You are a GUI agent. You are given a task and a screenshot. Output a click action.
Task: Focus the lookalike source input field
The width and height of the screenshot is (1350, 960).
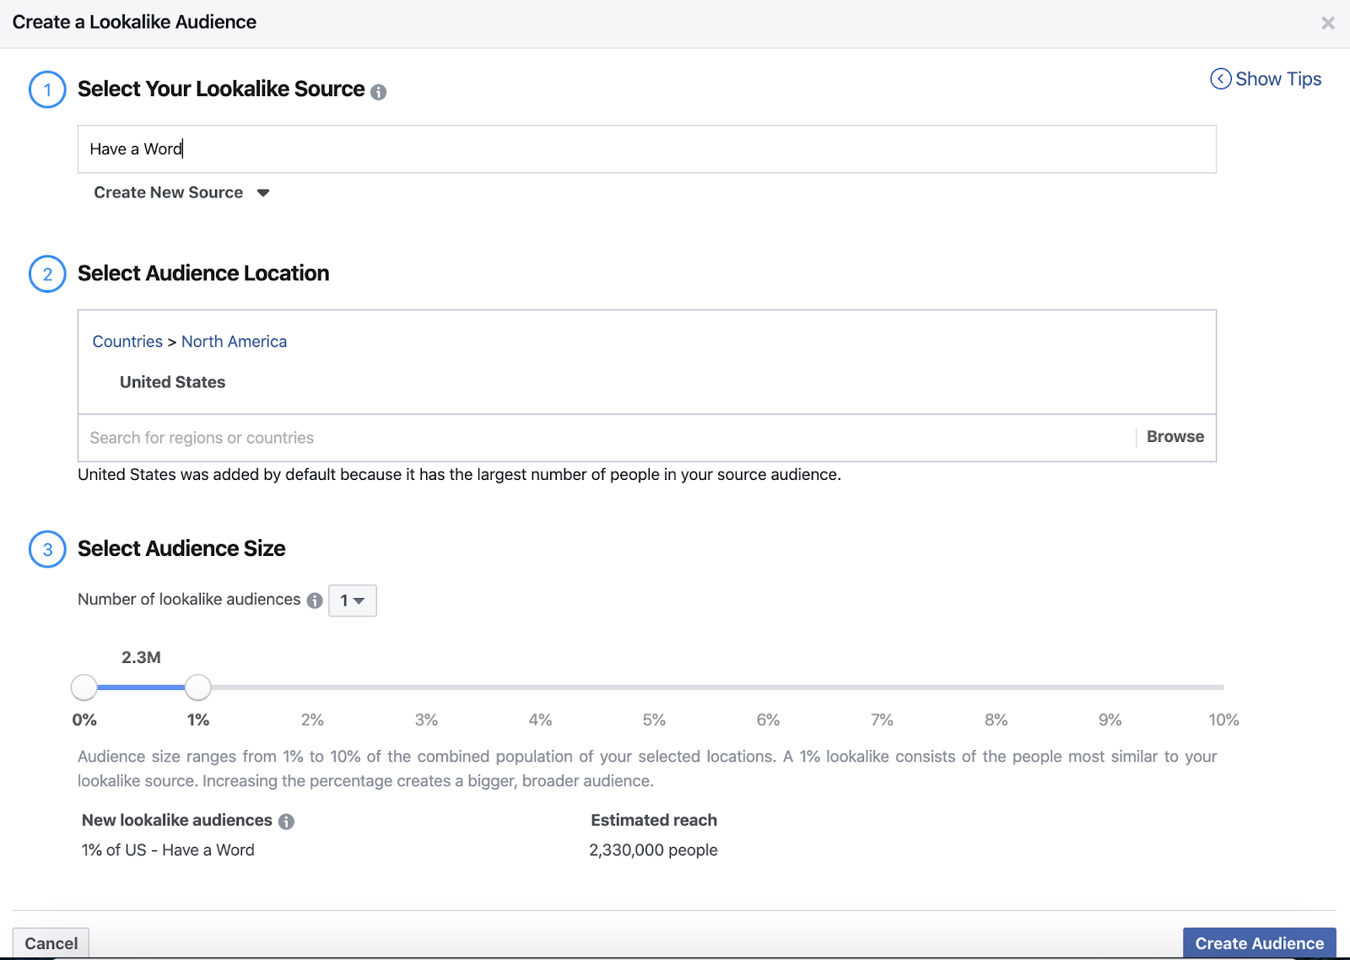point(646,149)
